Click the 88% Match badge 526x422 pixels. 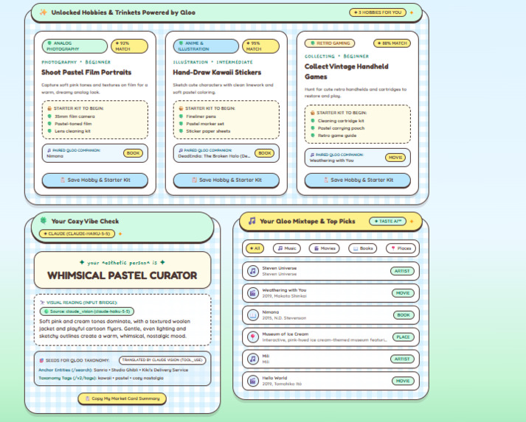pos(392,43)
